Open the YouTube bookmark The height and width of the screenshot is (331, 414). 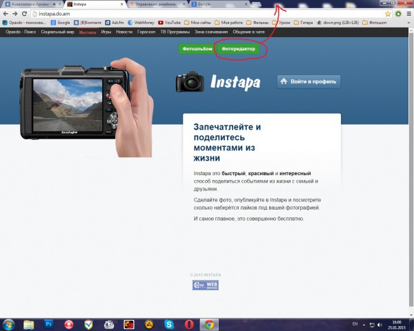169,23
